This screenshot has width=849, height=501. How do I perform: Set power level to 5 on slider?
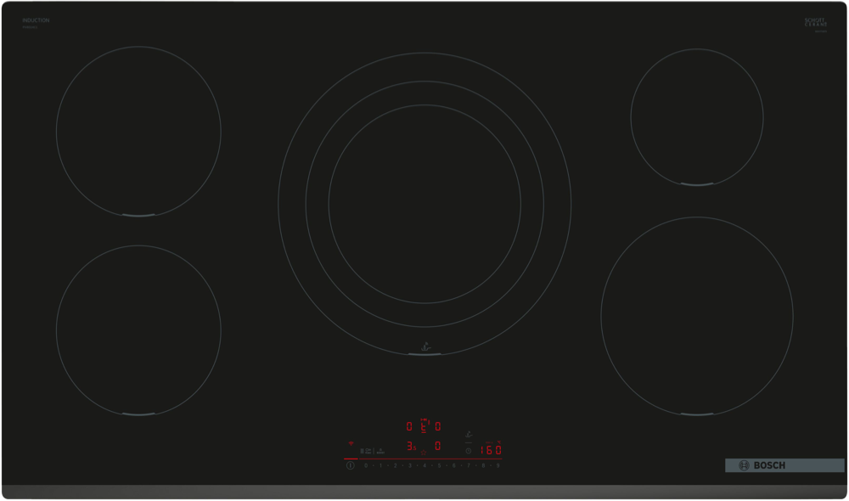coord(439,465)
